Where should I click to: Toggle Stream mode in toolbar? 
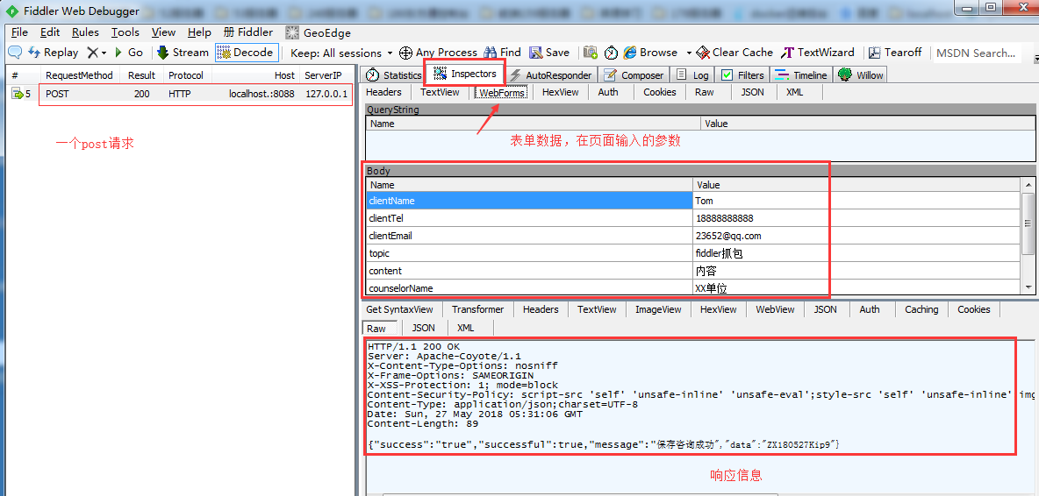[x=183, y=53]
